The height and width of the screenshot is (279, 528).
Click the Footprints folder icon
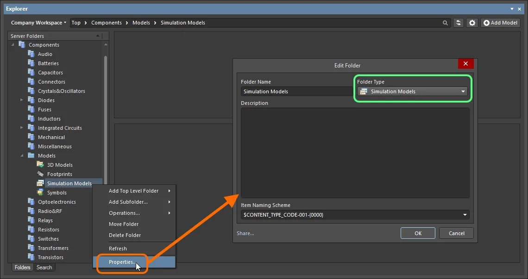coord(40,174)
